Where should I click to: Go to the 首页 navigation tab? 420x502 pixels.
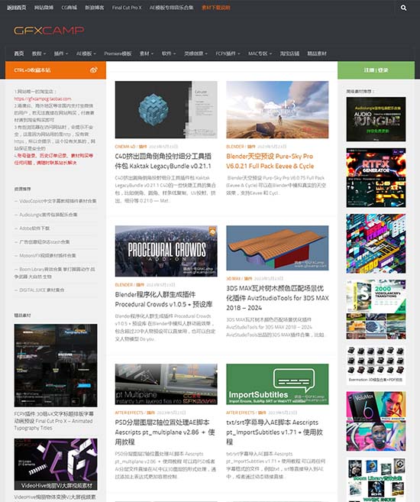click(x=19, y=53)
